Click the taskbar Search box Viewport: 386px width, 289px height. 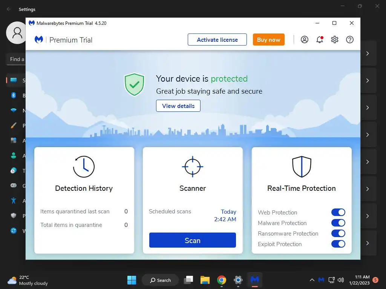click(160, 280)
